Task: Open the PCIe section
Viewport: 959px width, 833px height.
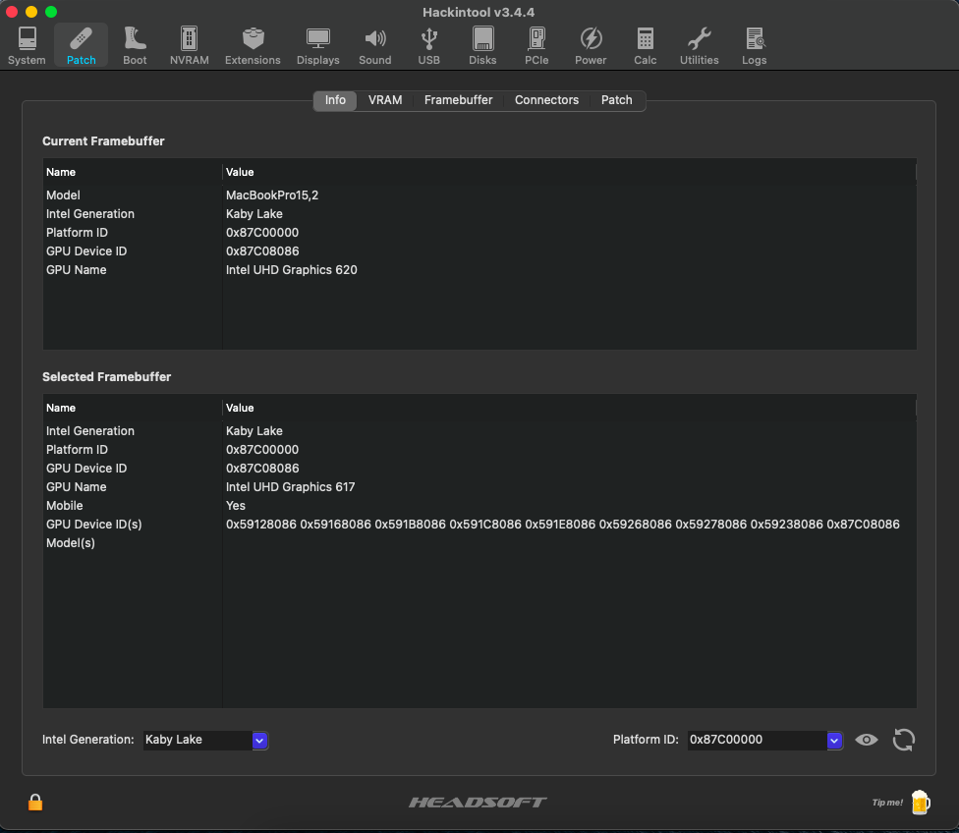Action: tap(536, 46)
